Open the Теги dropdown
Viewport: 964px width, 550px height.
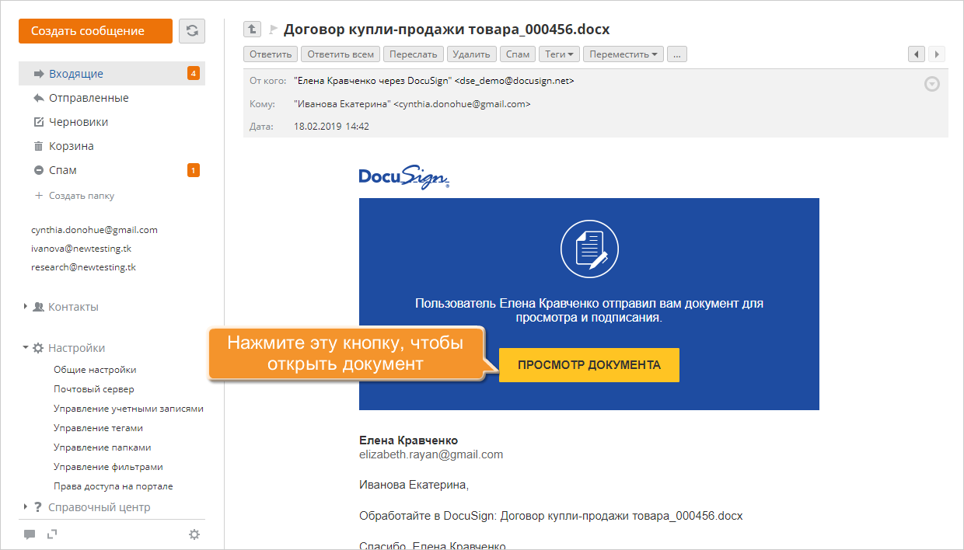click(x=560, y=54)
